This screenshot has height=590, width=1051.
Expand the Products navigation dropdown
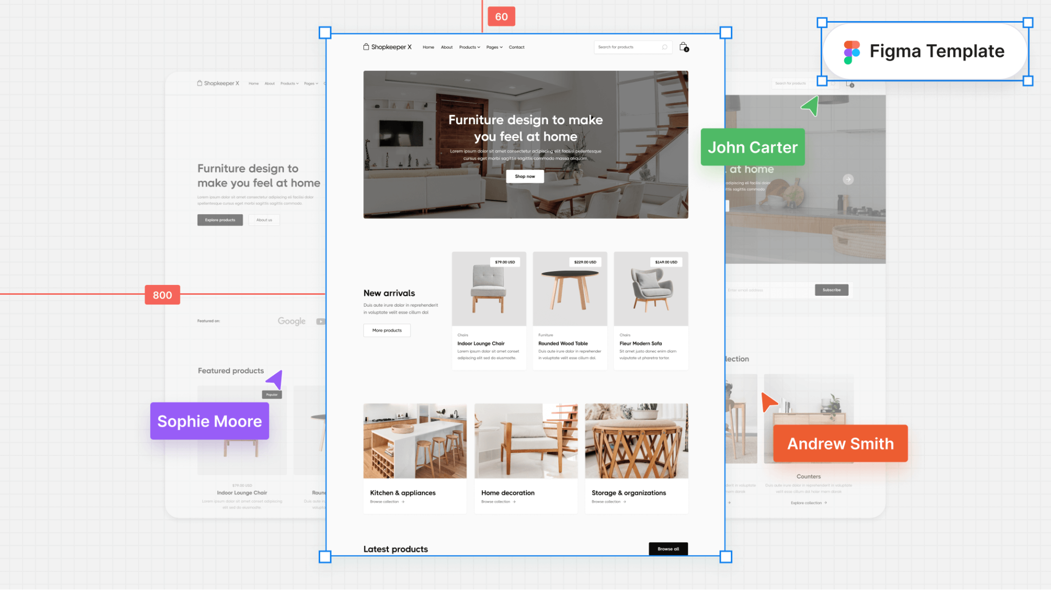coord(469,47)
